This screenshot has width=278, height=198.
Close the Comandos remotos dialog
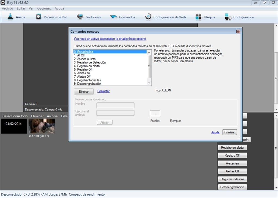(238, 32)
